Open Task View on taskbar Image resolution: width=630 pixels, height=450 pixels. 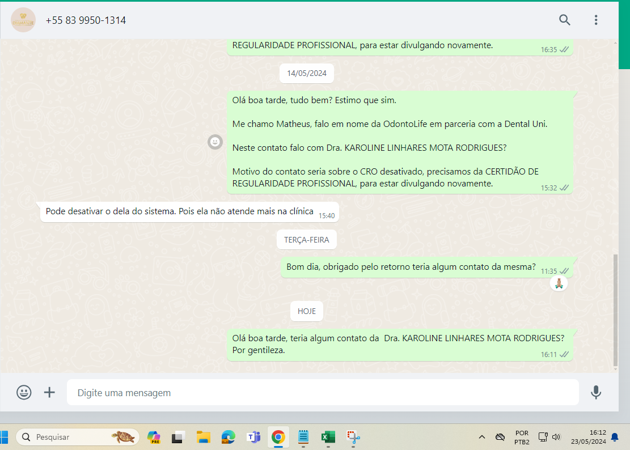coord(178,437)
